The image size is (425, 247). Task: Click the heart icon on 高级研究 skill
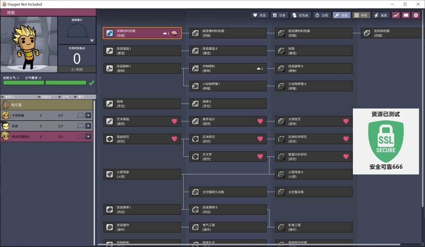(174, 138)
